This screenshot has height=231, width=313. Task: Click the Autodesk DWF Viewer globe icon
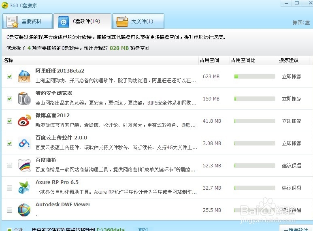tap(24, 210)
